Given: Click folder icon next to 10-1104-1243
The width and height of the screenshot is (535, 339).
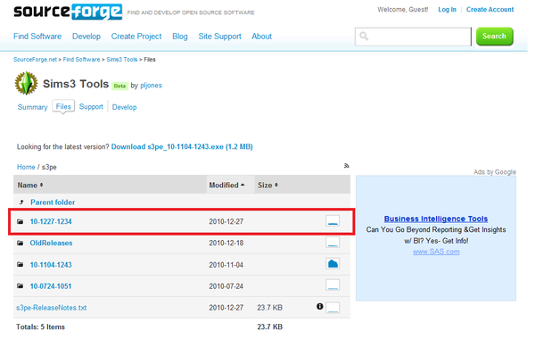Looking at the screenshot, I should click(x=21, y=265).
